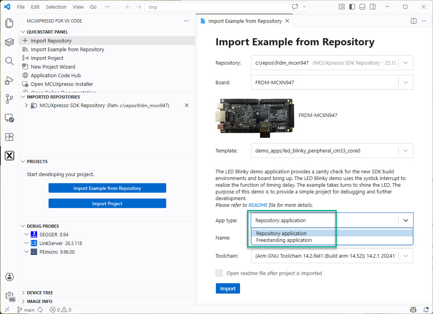Click the FRDM-MCXN947 board image
The height and width of the screenshot is (314, 433).
coord(255,116)
